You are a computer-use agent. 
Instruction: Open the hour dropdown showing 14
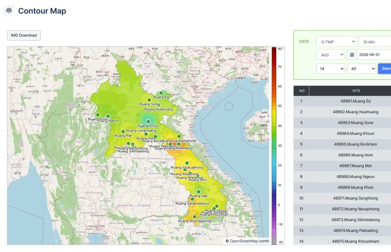(x=331, y=69)
